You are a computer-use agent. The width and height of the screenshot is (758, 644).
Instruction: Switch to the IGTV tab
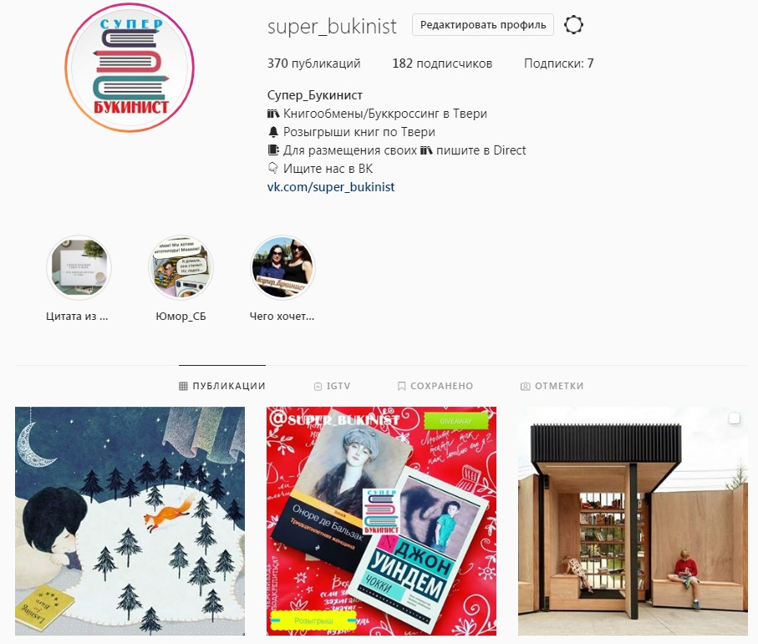pos(332,386)
